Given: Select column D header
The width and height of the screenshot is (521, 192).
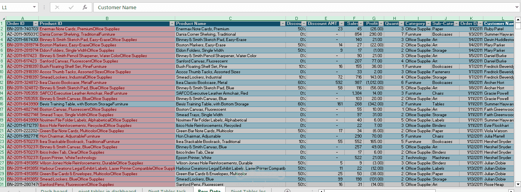Looking at the screenshot, I should pos(296,18).
